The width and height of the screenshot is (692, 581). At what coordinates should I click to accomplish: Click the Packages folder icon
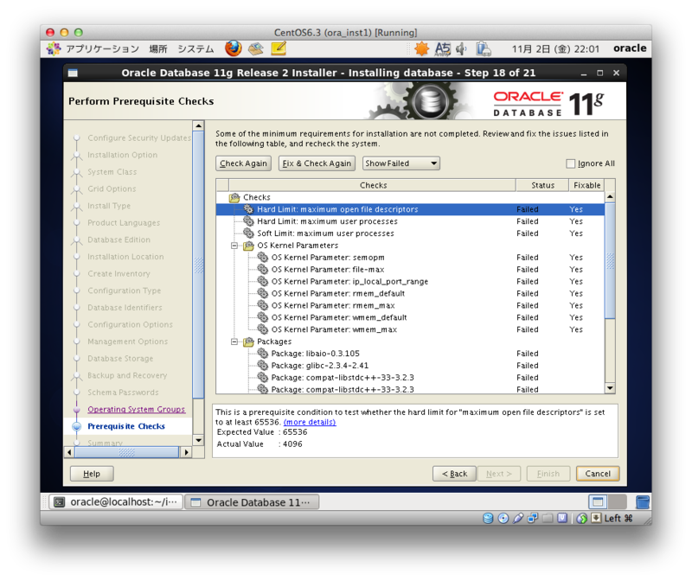coord(248,342)
